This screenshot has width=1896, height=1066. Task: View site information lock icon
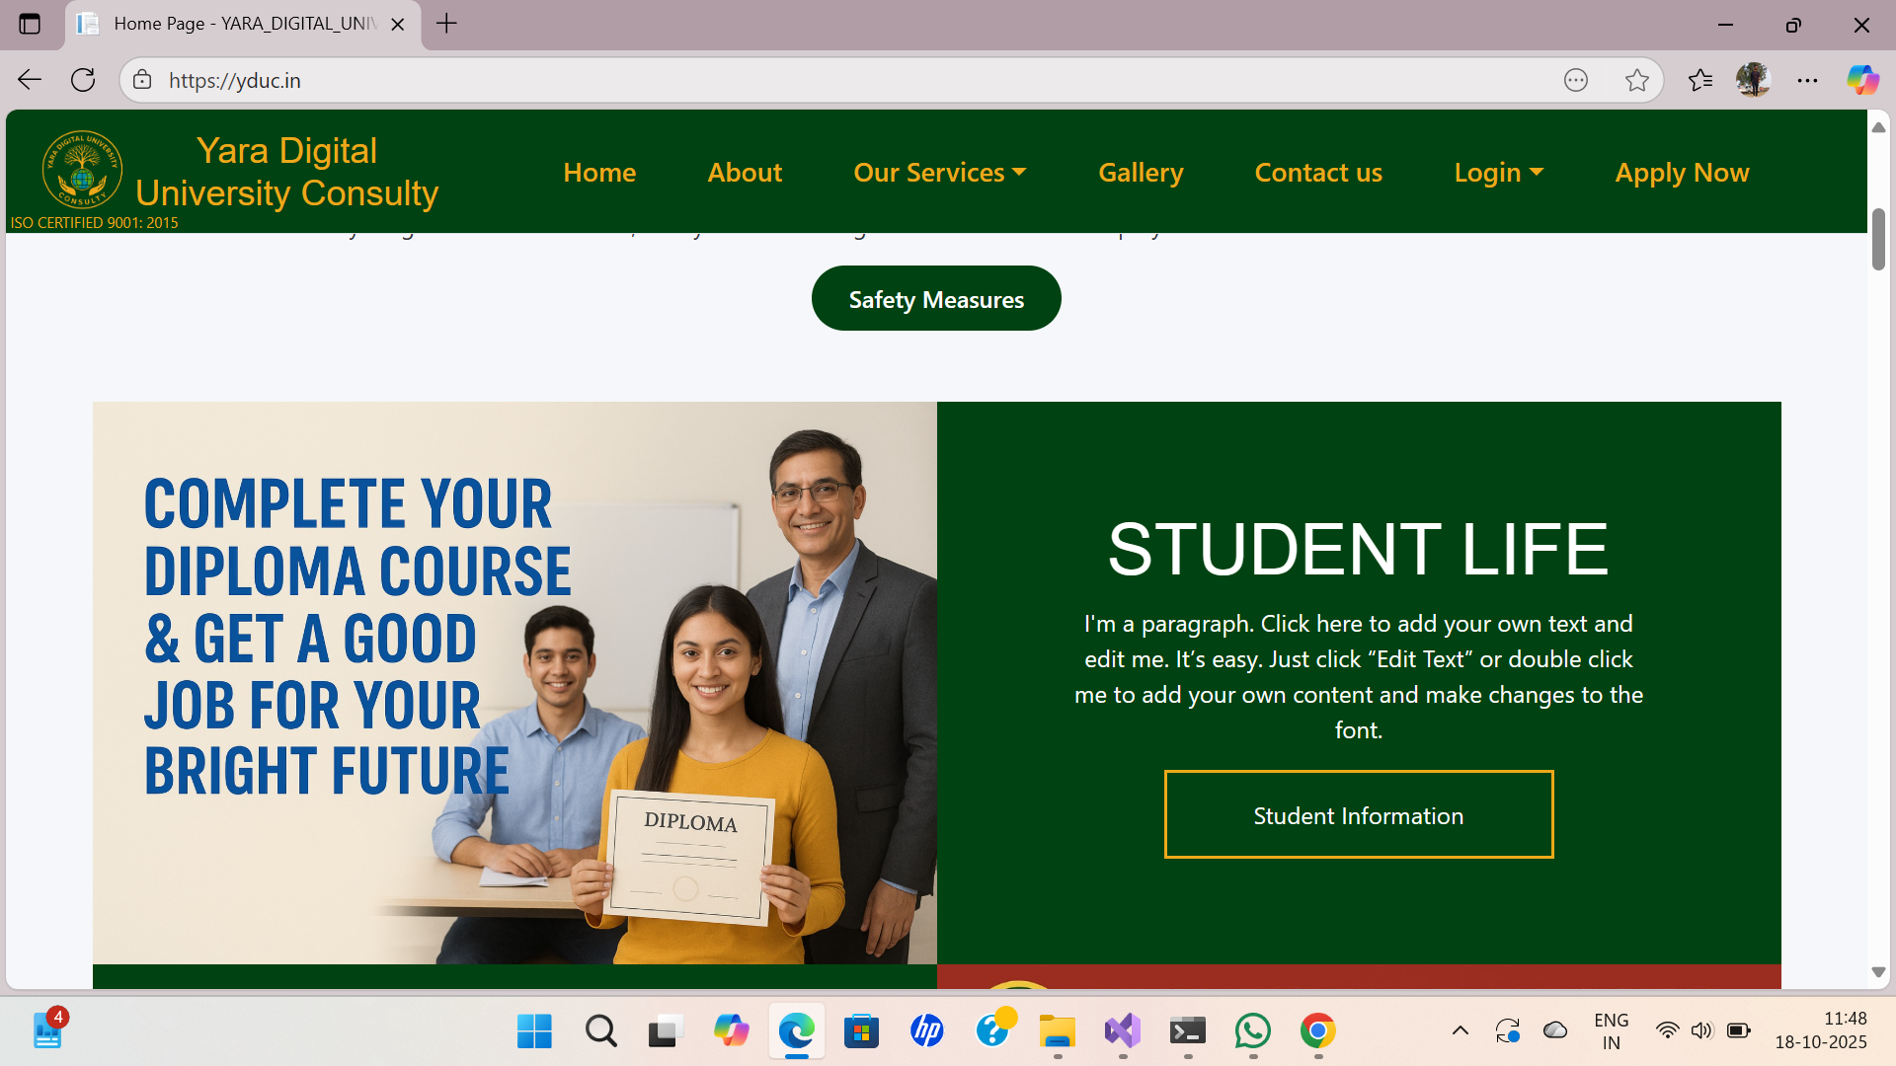pyautogui.click(x=142, y=80)
